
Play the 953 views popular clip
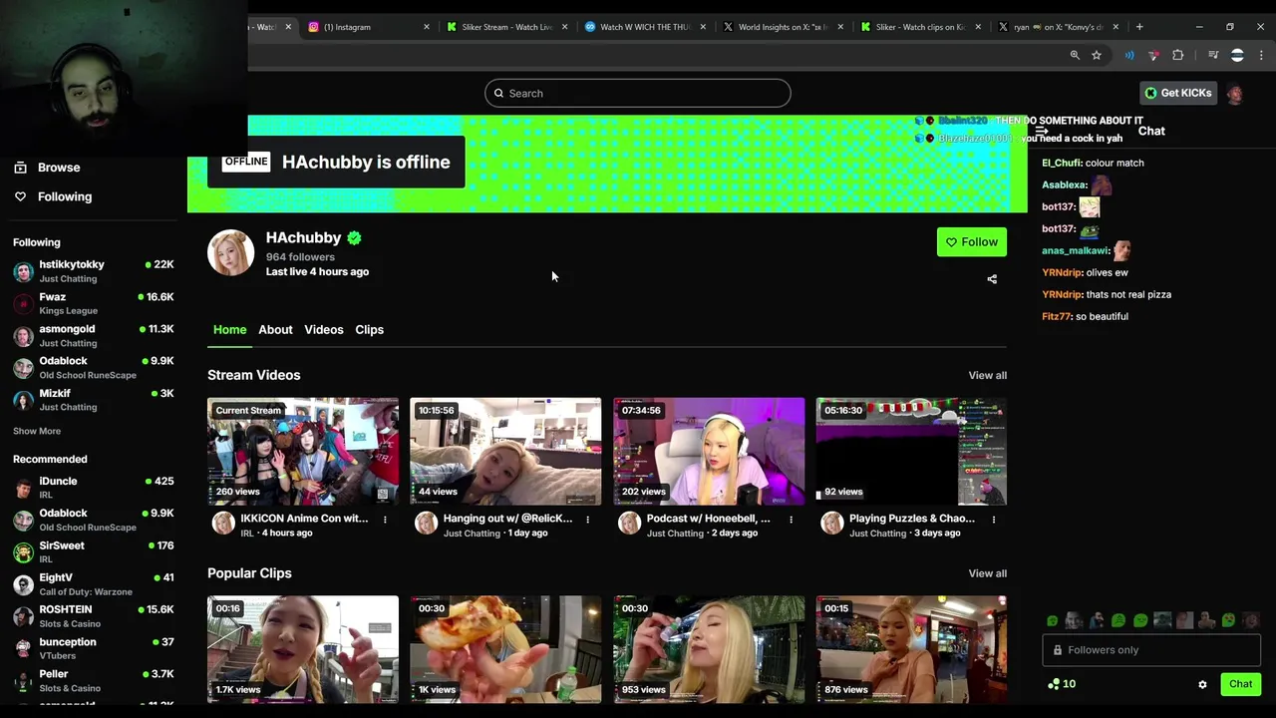tap(709, 649)
